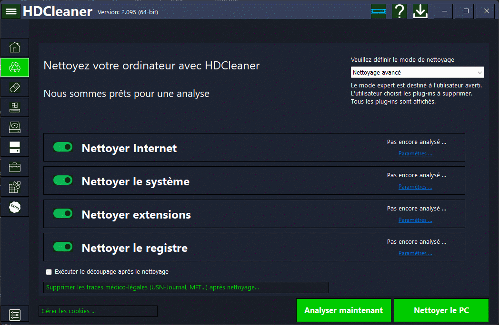This screenshot has height=325, width=499.
Task: Open the settings sliders icon at bottom left
Action: pyautogui.click(x=15, y=315)
